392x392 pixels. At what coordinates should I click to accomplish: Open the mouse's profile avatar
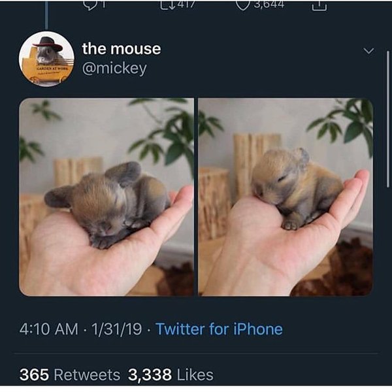pyautogui.click(x=46, y=58)
